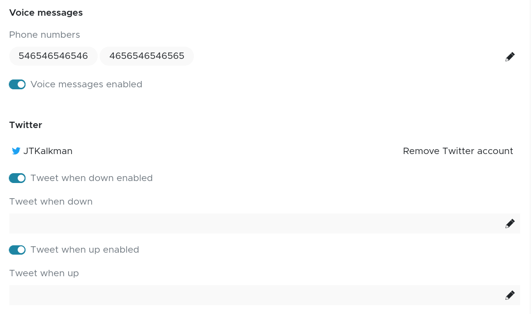
Task: Click the pencil icon in the Tweet when up field
Action: tap(510, 295)
